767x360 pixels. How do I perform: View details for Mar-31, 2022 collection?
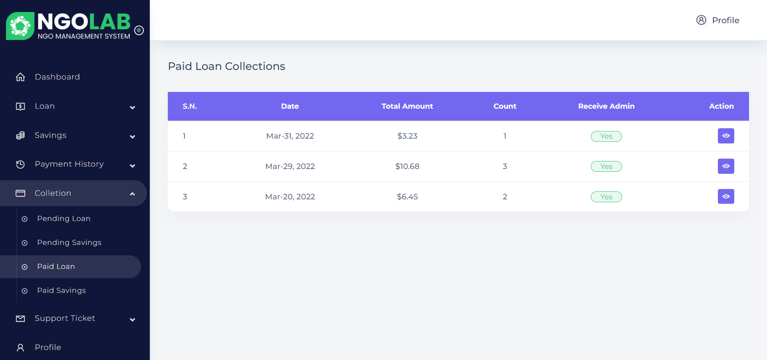click(x=725, y=136)
